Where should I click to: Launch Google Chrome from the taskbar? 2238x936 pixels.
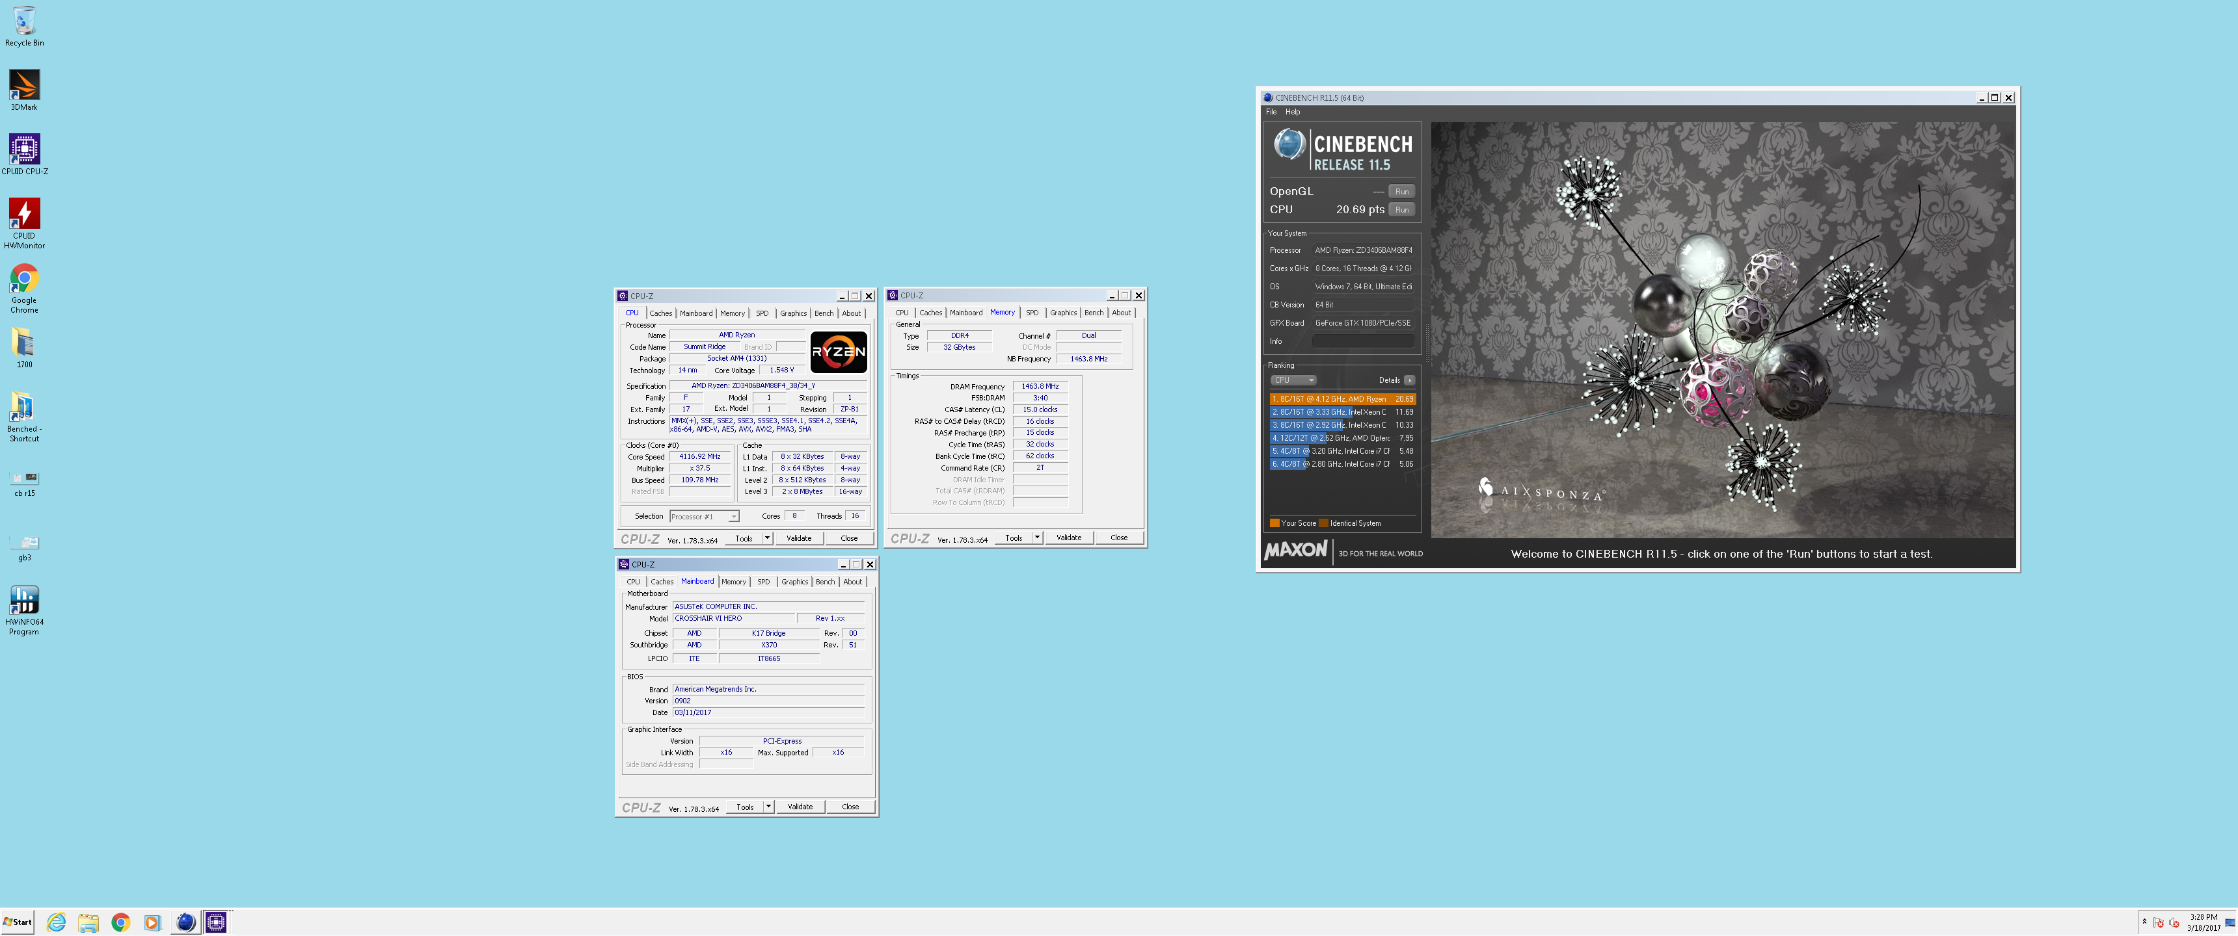(x=121, y=922)
